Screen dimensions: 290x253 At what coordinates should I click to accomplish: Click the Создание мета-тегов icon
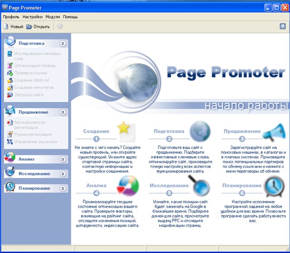point(10,87)
